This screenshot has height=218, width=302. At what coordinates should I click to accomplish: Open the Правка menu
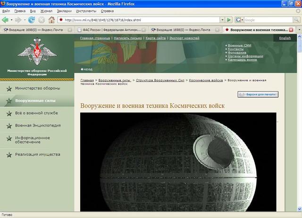pyautogui.click(x=20, y=11)
